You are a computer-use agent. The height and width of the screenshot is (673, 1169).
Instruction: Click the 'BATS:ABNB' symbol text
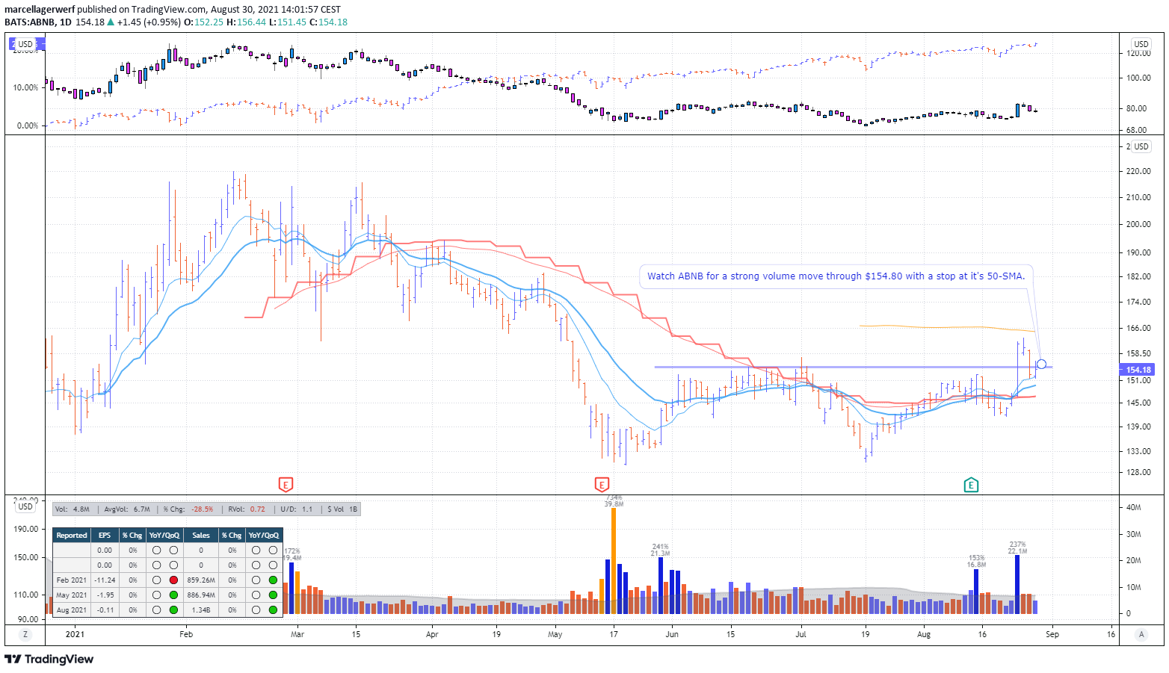pos(30,22)
